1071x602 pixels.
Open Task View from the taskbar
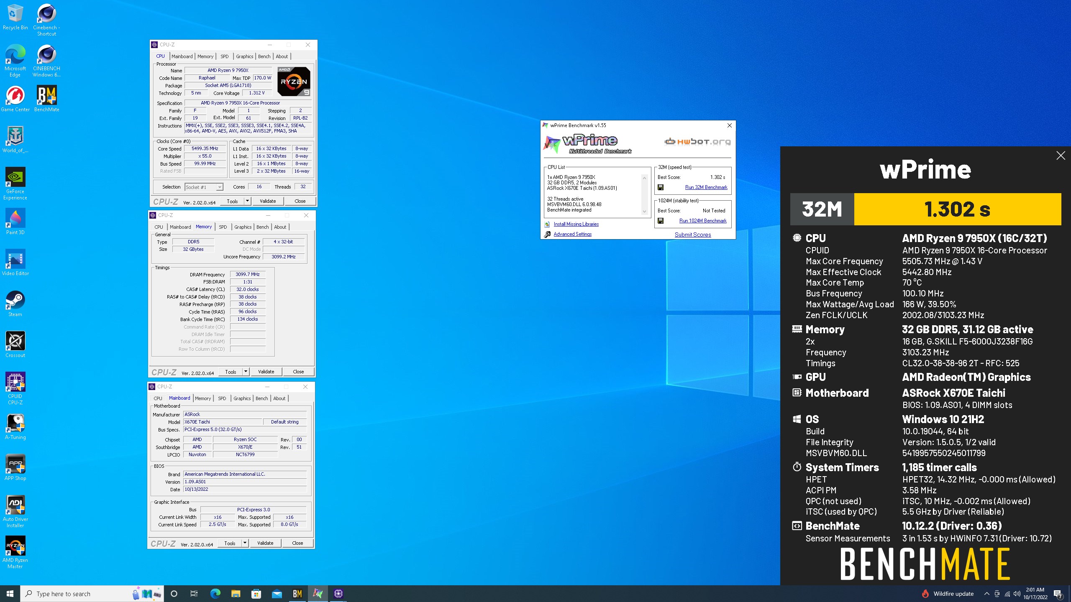coord(194,594)
